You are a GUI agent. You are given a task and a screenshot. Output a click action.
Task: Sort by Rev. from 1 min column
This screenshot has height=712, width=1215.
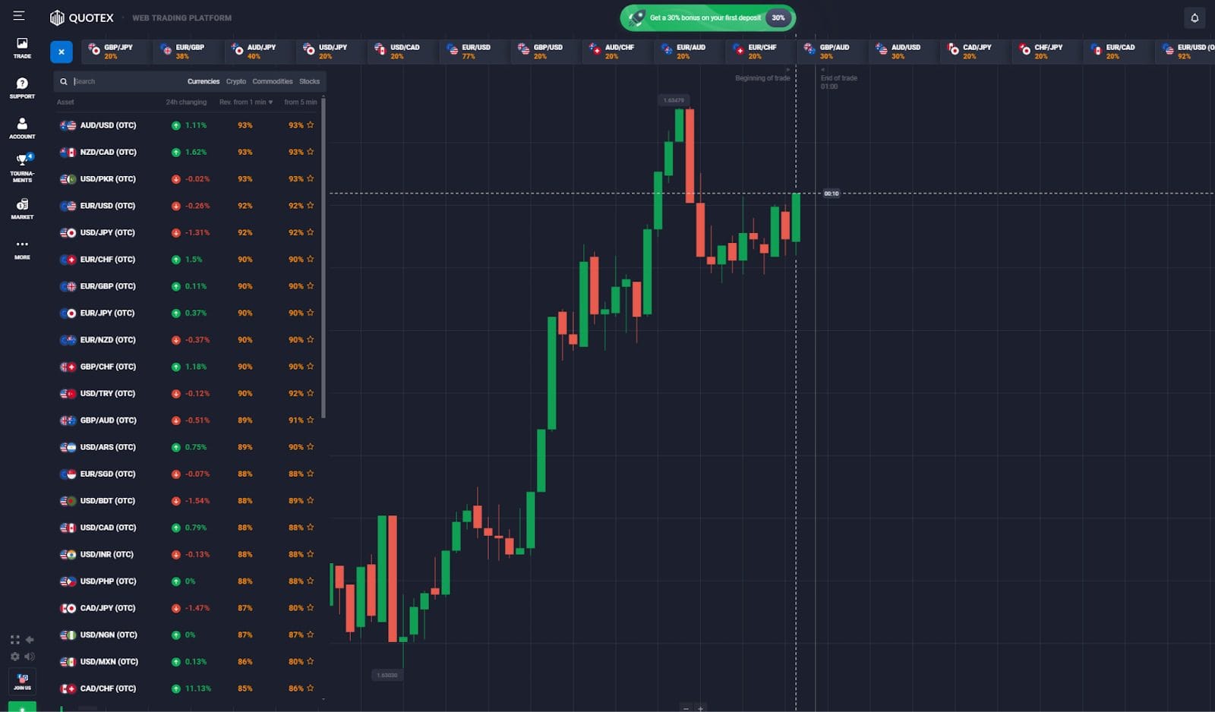pyautogui.click(x=245, y=102)
